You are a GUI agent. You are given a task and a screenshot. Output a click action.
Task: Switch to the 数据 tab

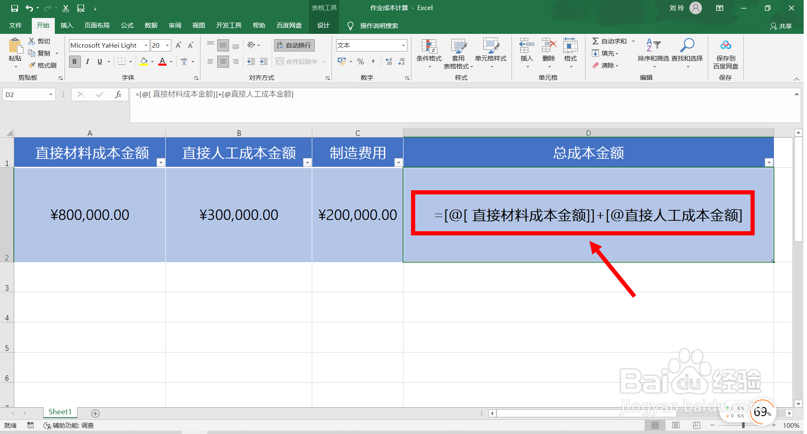(x=151, y=26)
